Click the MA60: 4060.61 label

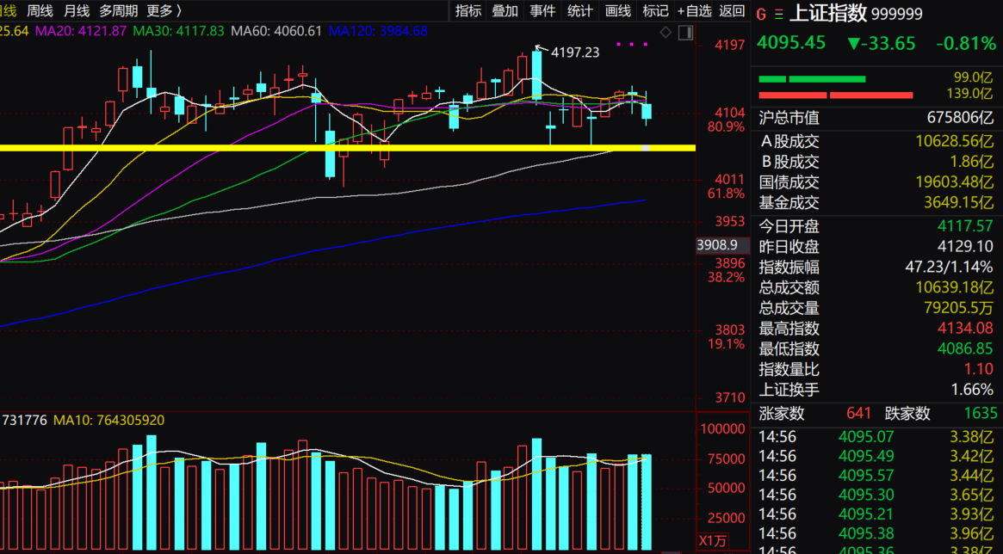[x=276, y=31]
